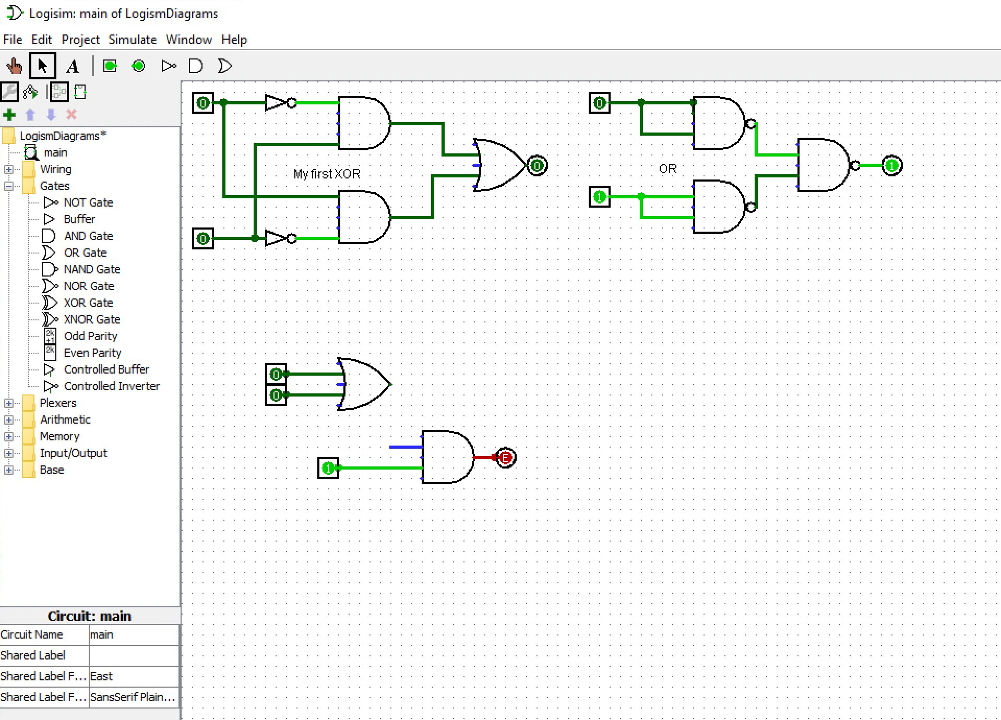Collapse the Gates folder
The image size is (1001, 720).
(x=9, y=186)
